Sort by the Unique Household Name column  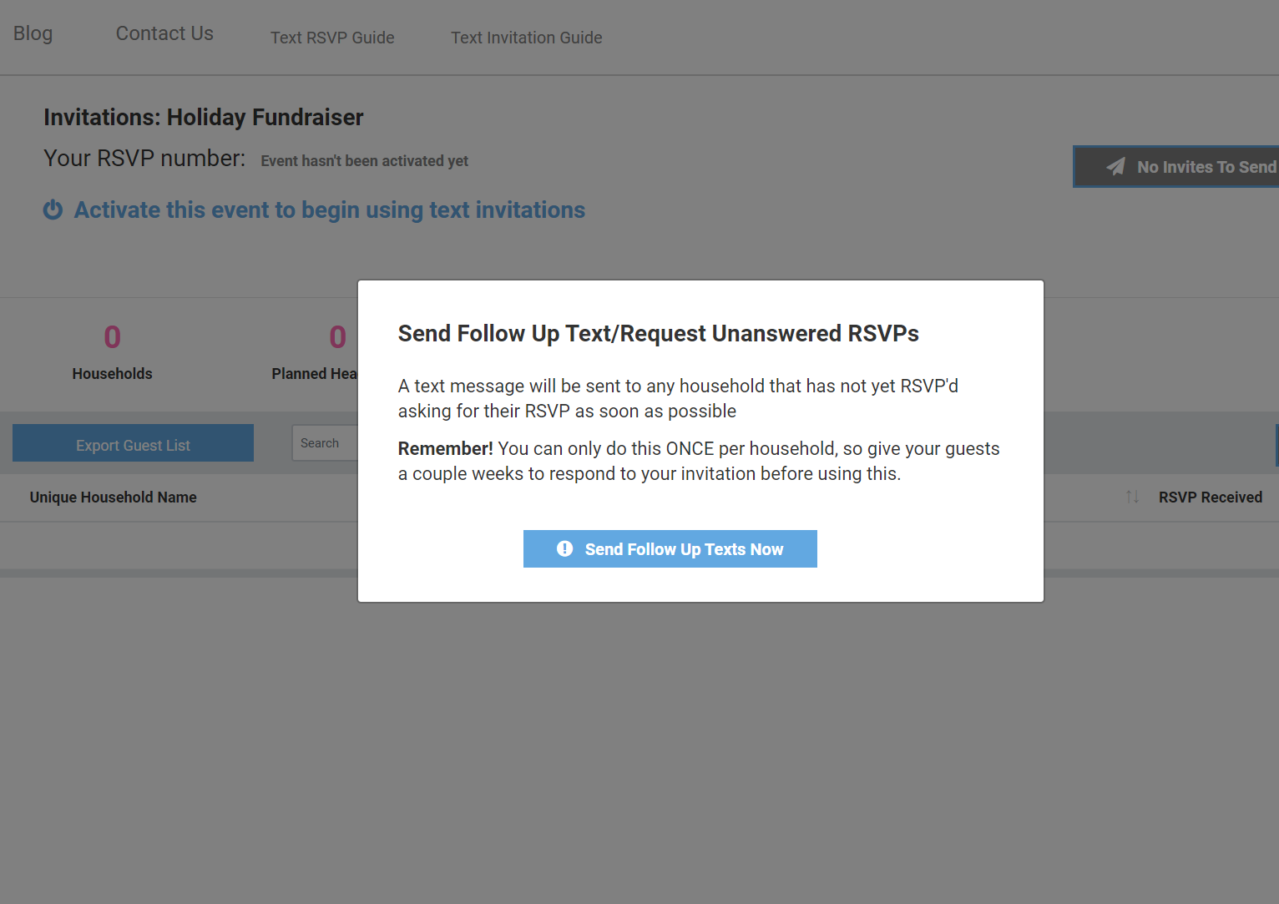click(113, 497)
